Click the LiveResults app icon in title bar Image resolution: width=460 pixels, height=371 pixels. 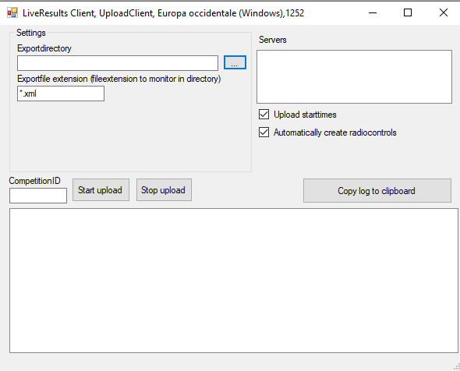pyautogui.click(x=12, y=12)
